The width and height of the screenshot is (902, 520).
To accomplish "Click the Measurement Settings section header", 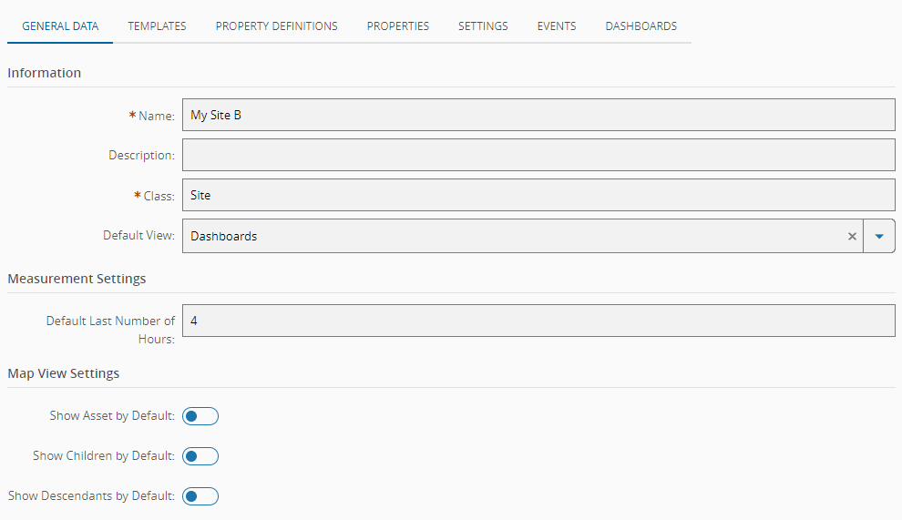I will (x=77, y=279).
